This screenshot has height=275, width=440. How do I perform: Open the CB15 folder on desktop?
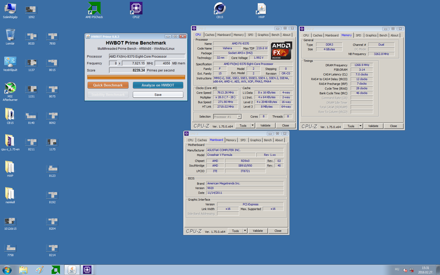[x=10, y=116]
